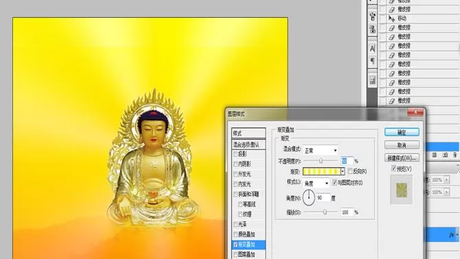460x259 pixels.
Task: Open the 样式 style dropdown showing 角度
Action: click(317, 183)
